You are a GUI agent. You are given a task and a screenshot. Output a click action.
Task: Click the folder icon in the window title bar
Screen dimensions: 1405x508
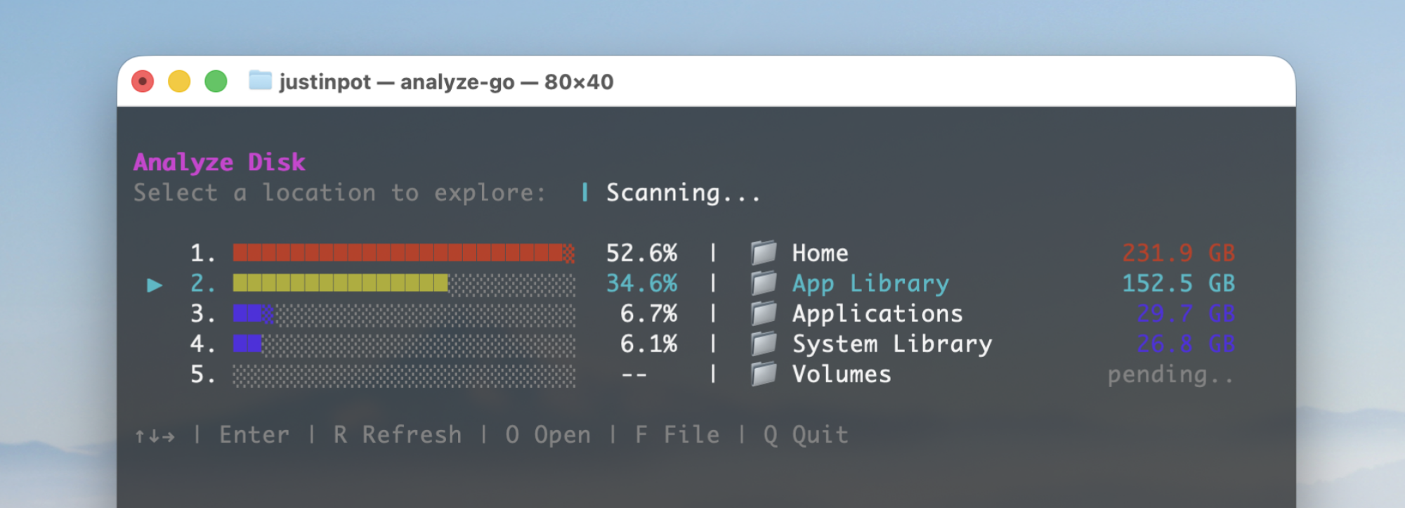[260, 81]
